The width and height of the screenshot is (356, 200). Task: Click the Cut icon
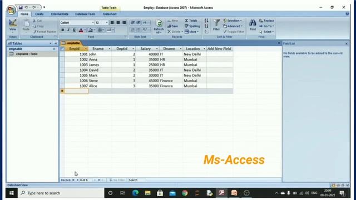coord(34,21)
